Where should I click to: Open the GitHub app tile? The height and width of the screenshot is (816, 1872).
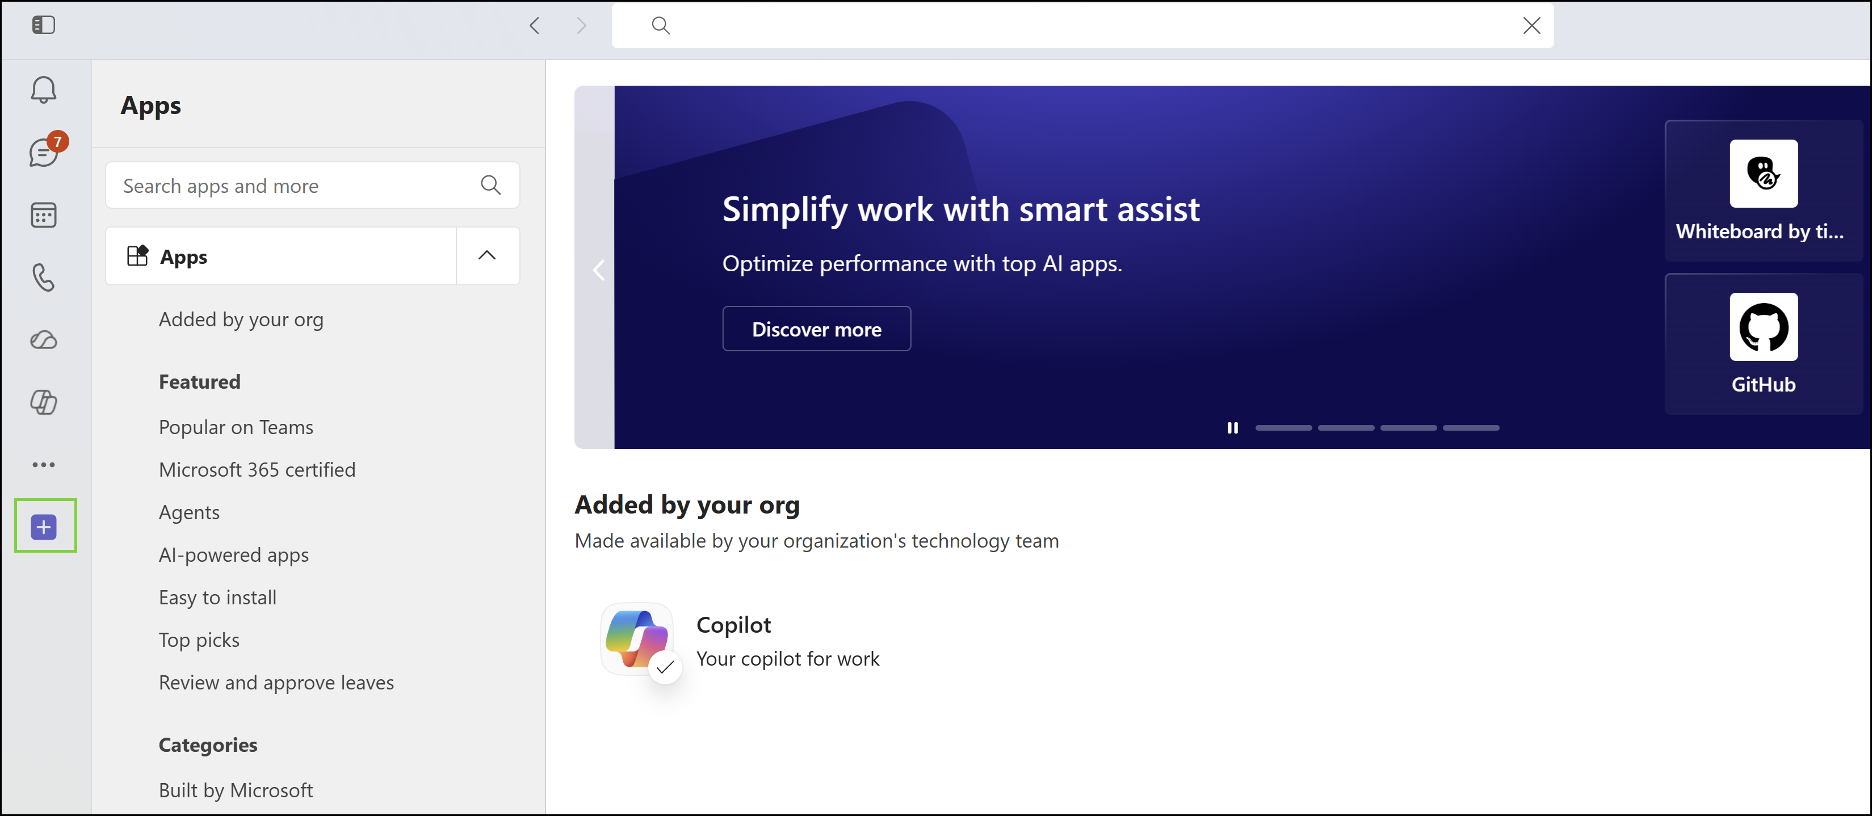pos(1764,344)
